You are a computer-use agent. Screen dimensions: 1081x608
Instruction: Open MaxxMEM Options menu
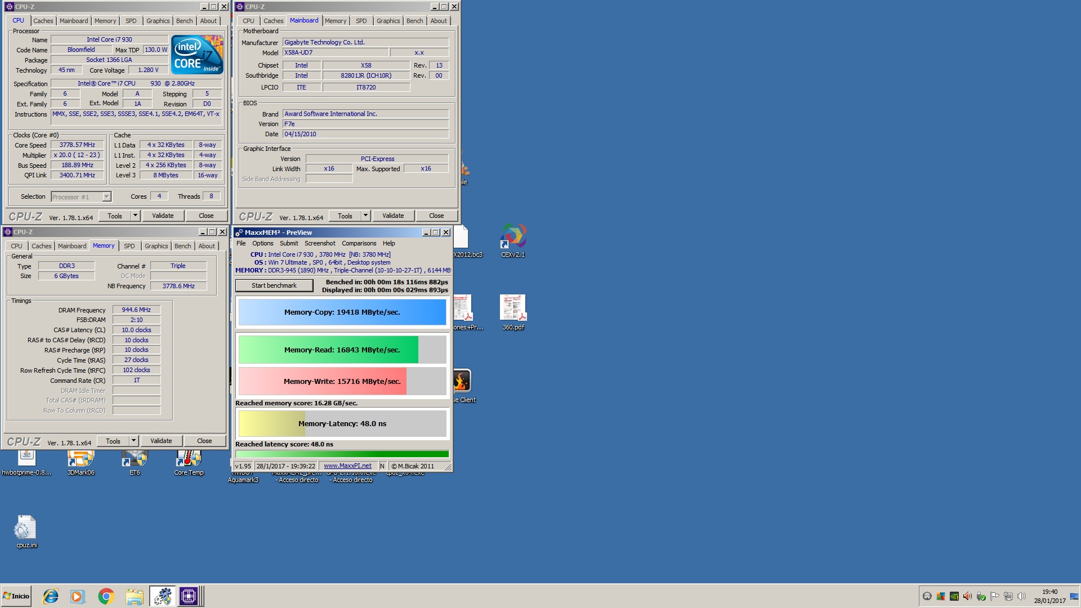[x=262, y=243]
